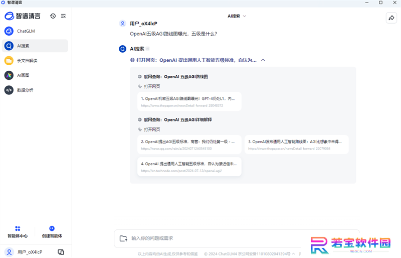This screenshot has height=258, width=401.
Task: Click the colorful AI画图 icon
Action: [9, 75]
